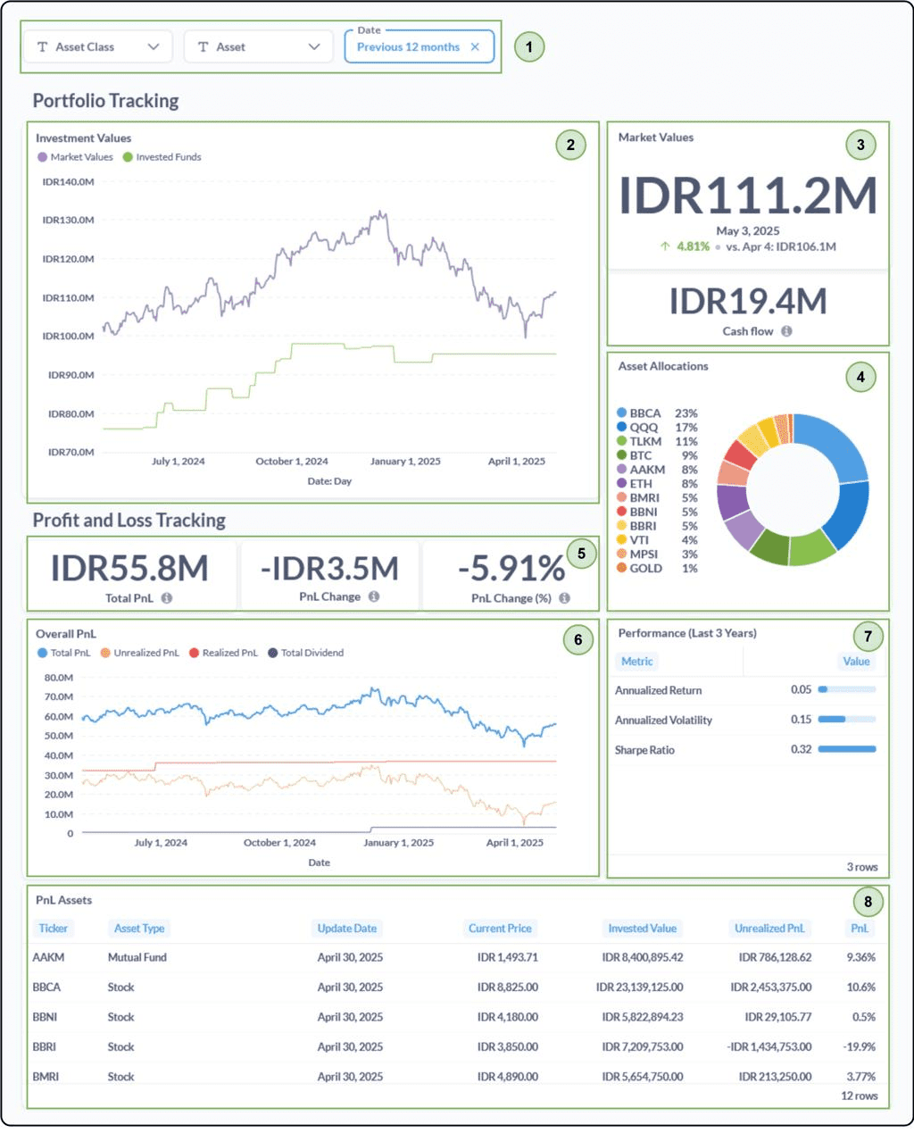
Task: Select the BMRI 5% allocation legend entry
Action: [x=657, y=498]
